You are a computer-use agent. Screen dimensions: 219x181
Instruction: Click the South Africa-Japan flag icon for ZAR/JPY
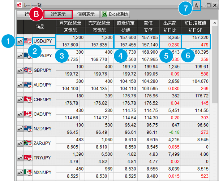click(28, 143)
